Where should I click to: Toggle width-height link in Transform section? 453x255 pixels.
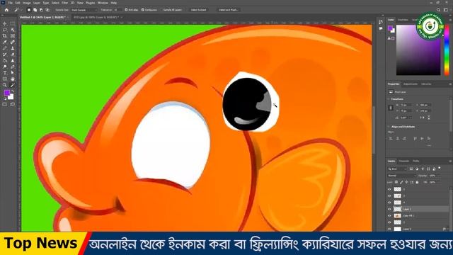pyautogui.click(x=391, y=108)
